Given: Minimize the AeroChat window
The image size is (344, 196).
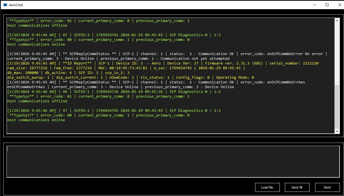Looking at the screenshot, I should coord(315,5).
